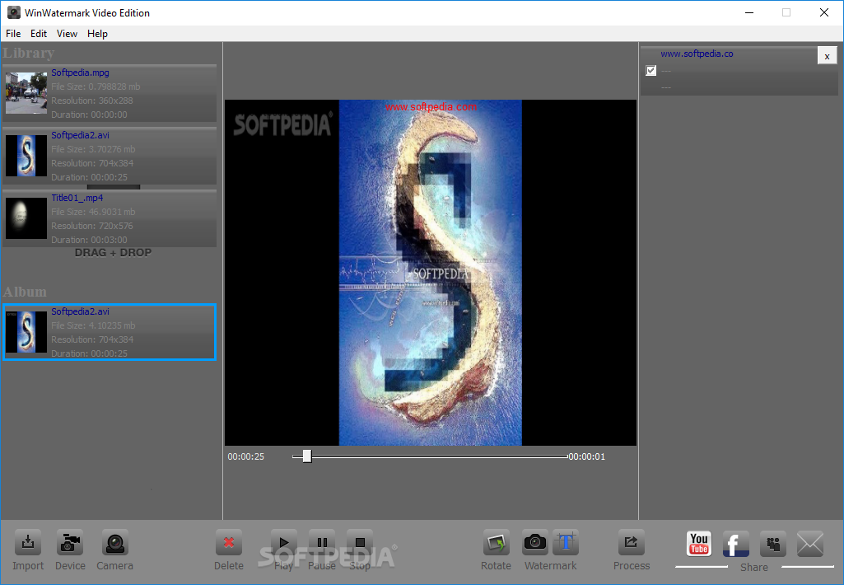Rotate the video
Screen dimensions: 844x585
coord(496,543)
